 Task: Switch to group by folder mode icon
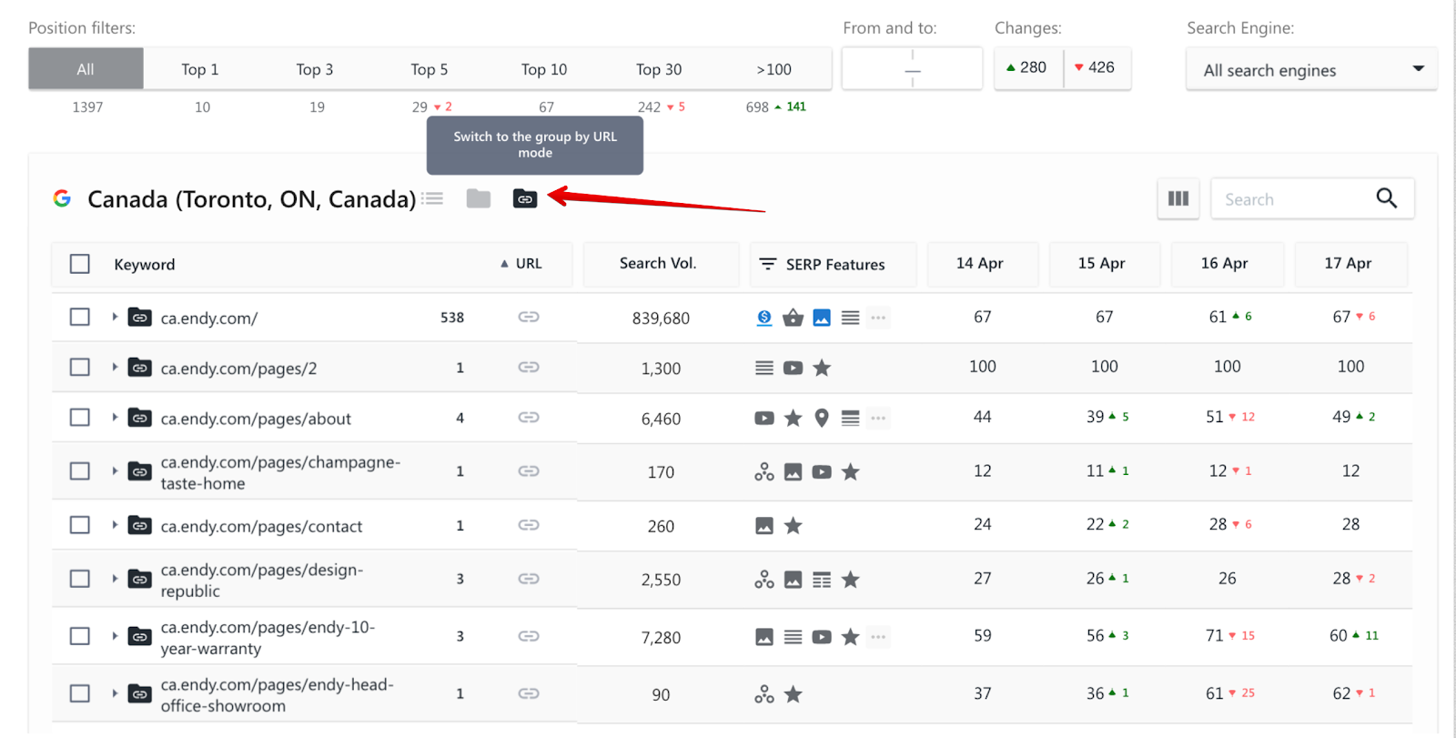[479, 198]
